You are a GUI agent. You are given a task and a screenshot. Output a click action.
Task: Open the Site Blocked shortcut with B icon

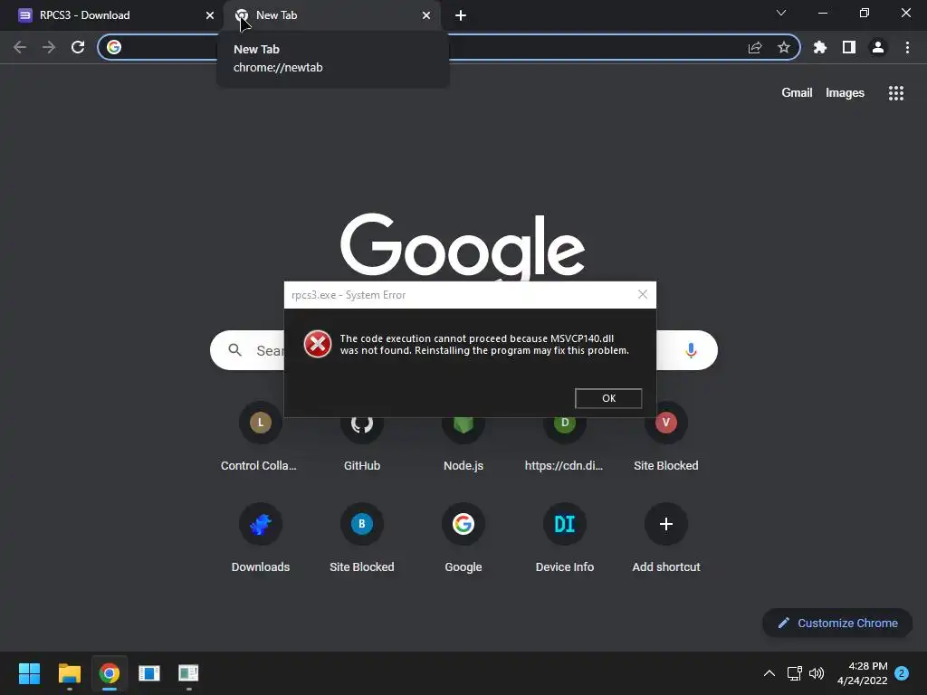[362, 538]
